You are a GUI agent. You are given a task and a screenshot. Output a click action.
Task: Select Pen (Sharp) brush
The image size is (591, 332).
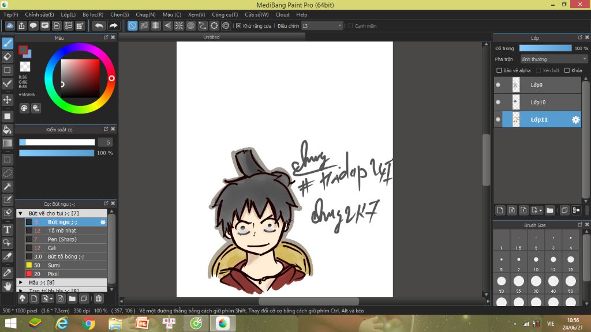pyautogui.click(x=66, y=239)
